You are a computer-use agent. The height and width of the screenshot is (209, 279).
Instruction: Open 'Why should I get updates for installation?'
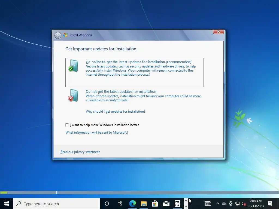tap(116, 112)
